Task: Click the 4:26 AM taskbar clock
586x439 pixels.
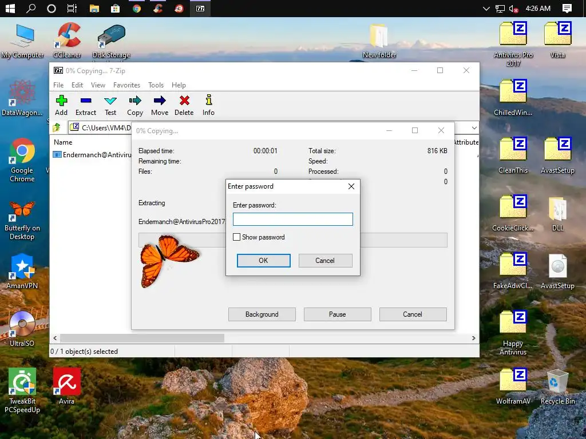Action: tap(538, 8)
